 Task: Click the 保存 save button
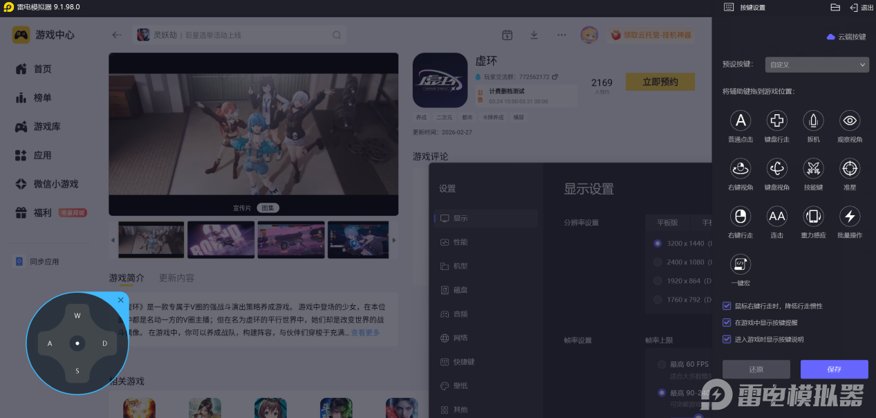coord(835,369)
